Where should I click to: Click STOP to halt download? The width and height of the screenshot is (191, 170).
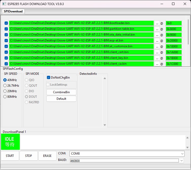[28, 156]
